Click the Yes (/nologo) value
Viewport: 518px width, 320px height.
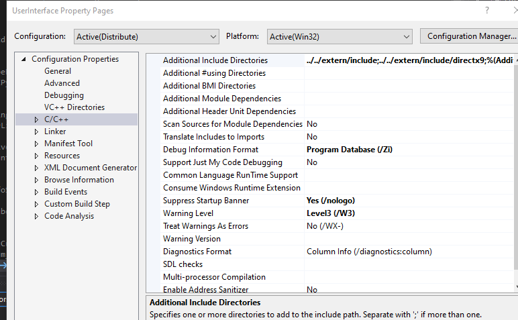[x=331, y=201]
